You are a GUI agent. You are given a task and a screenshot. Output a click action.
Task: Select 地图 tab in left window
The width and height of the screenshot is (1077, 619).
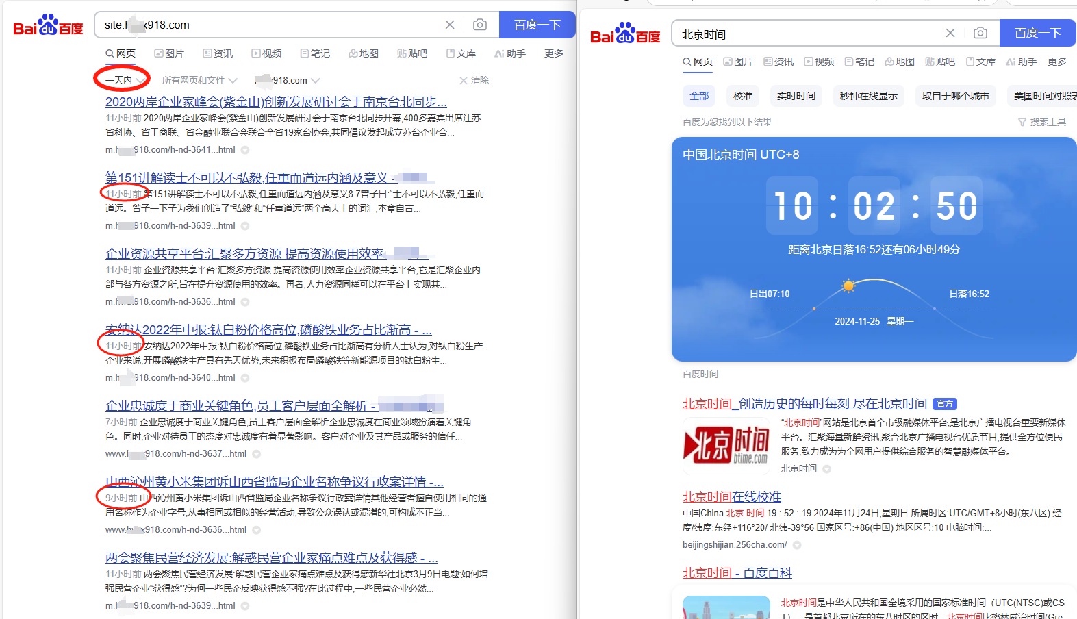coord(364,53)
